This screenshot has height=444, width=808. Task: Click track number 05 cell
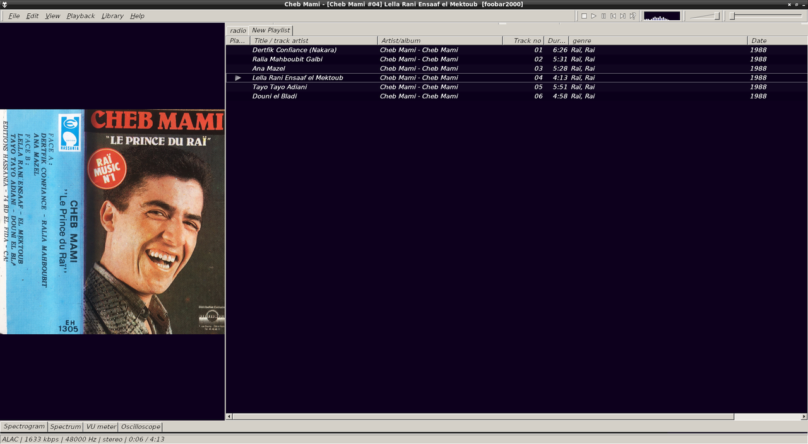tap(538, 87)
